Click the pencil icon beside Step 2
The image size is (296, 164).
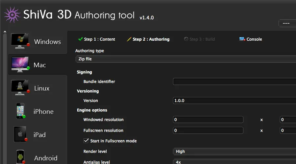click(129, 39)
